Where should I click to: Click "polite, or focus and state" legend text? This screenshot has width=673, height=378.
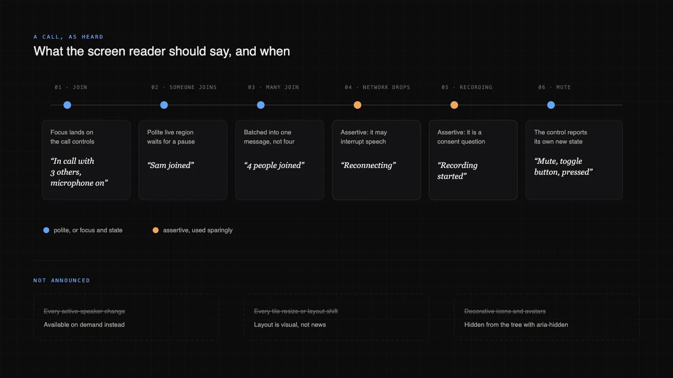click(88, 230)
